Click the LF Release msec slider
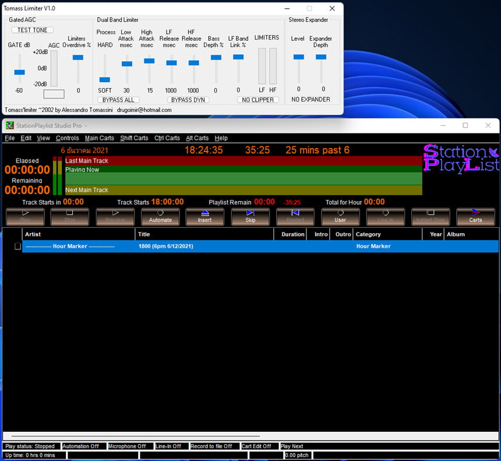 pyautogui.click(x=172, y=63)
